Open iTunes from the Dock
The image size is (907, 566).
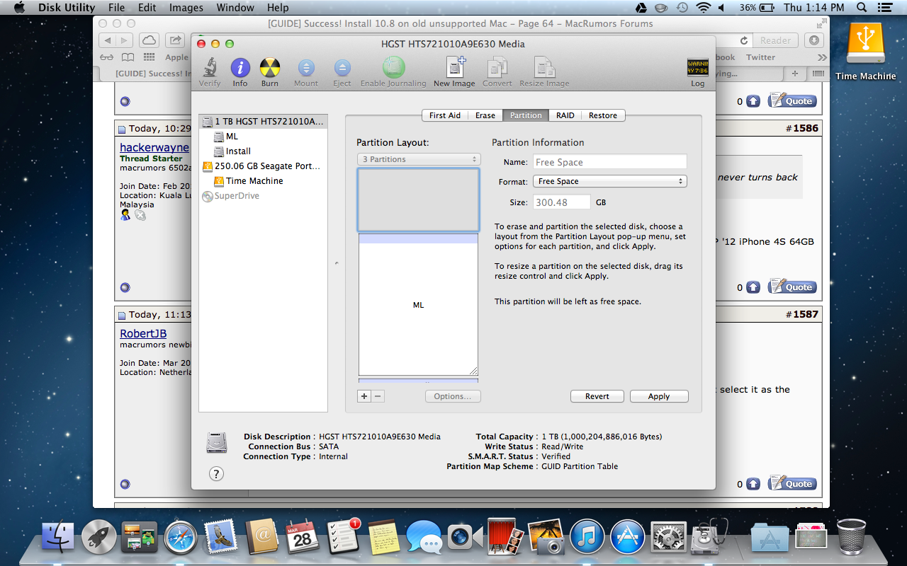587,538
